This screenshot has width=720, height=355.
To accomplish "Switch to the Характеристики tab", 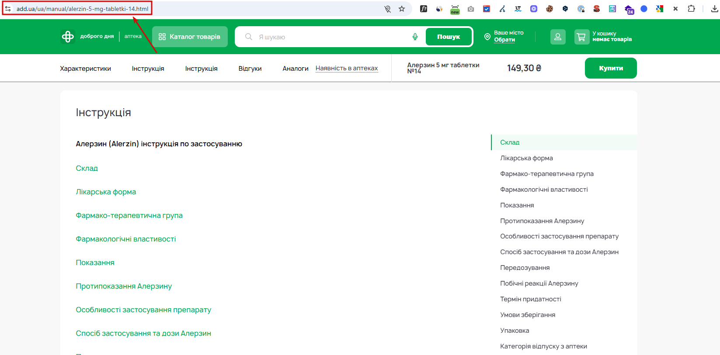I will [x=86, y=69].
